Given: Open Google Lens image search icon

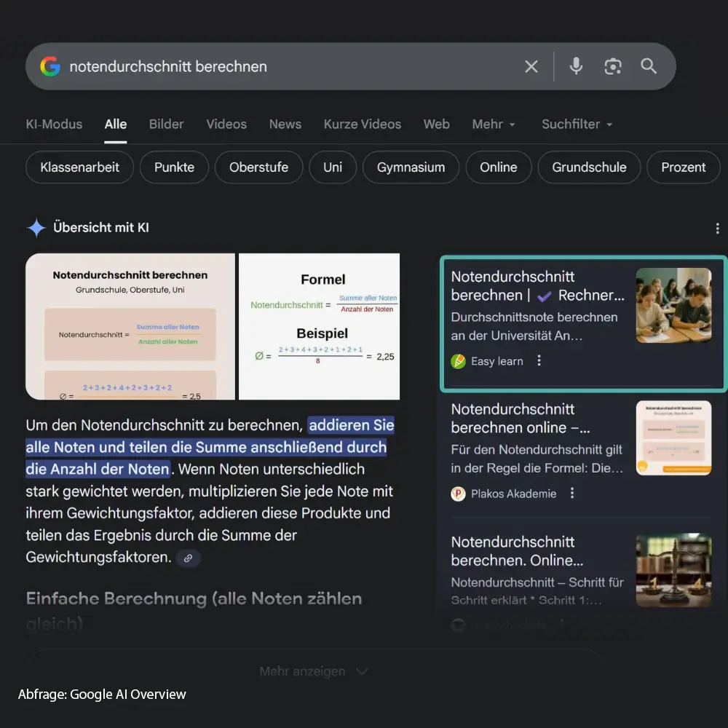Looking at the screenshot, I should coord(613,67).
